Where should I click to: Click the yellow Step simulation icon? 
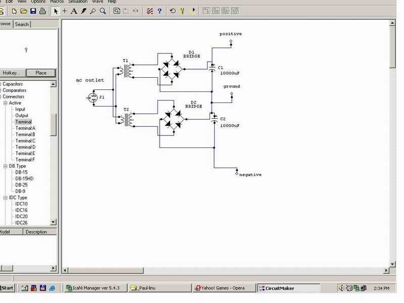tap(182, 11)
